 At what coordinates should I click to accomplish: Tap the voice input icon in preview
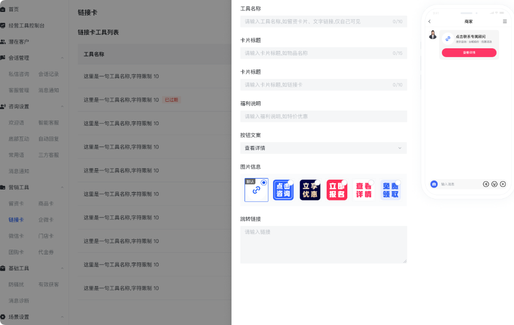point(486,184)
